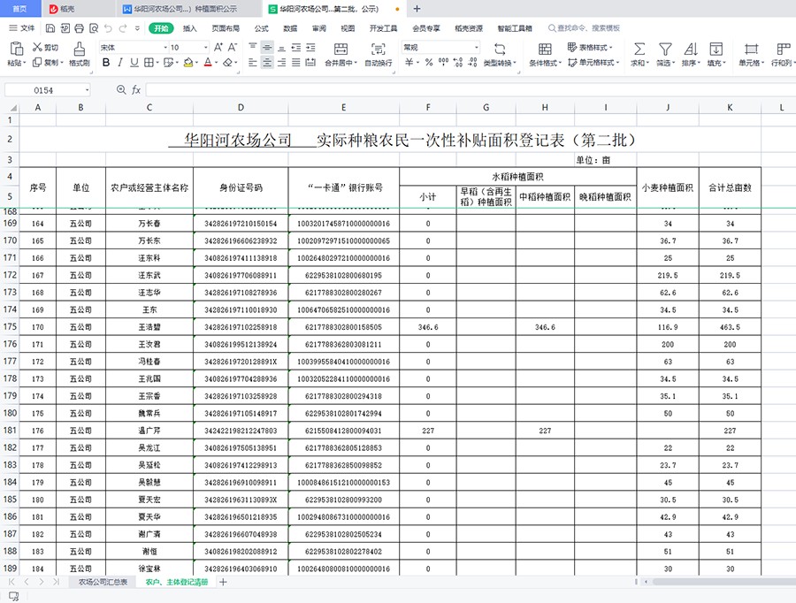The width and height of the screenshot is (796, 603).
Task: Click the Cut (剪切) scissors icon
Action: coord(37,48)
